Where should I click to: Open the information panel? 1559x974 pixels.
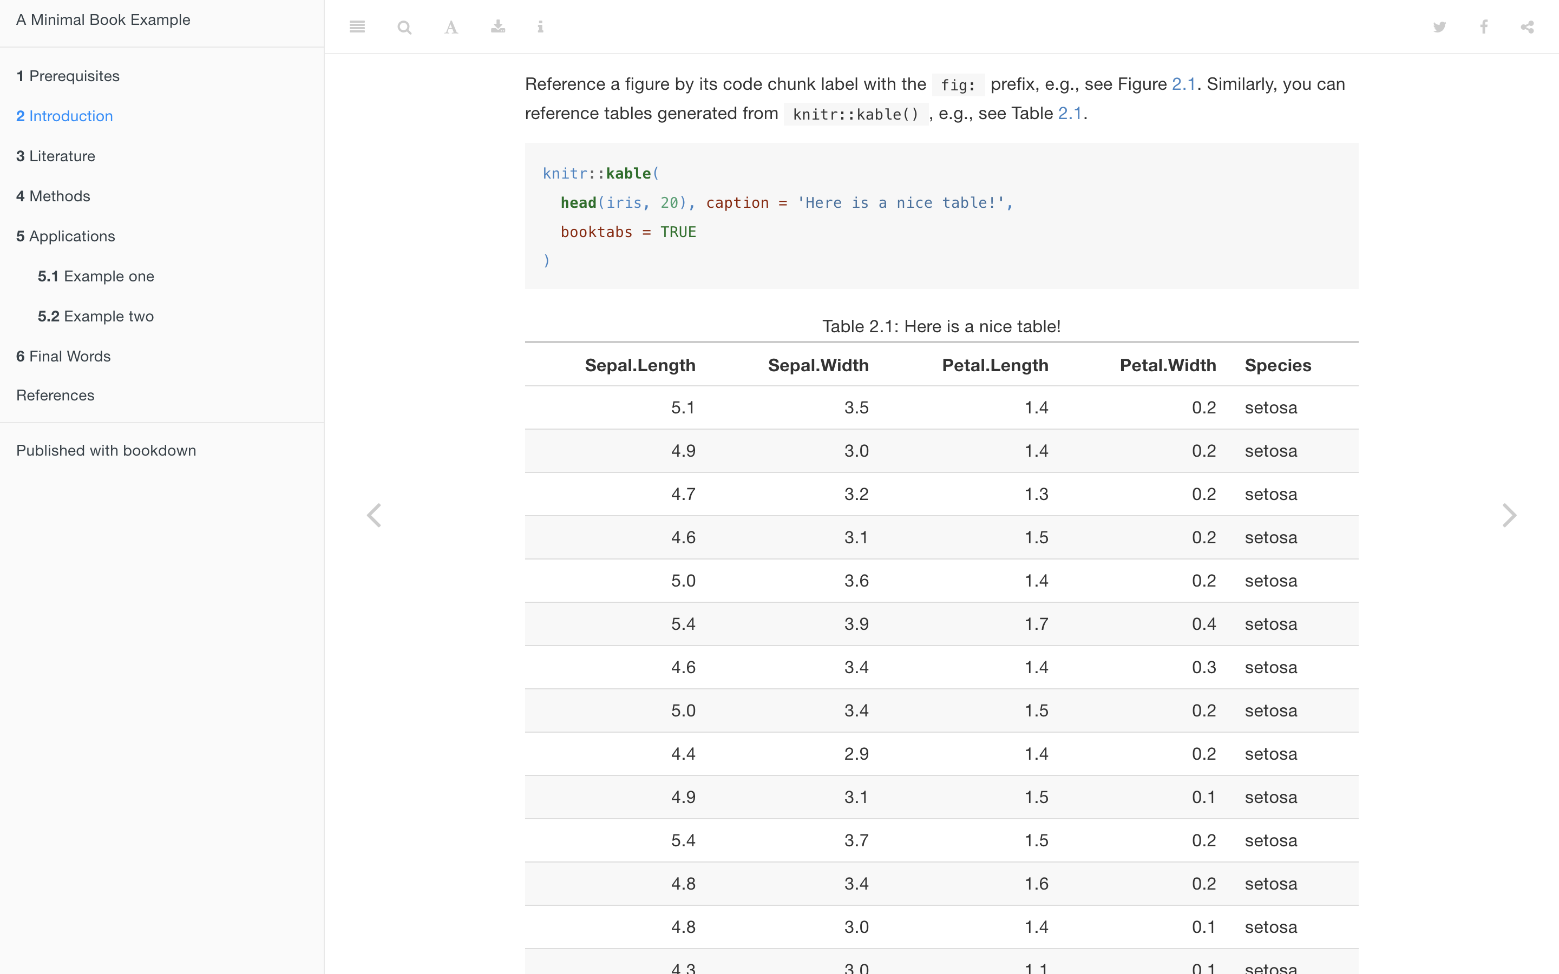coord(540,27)
